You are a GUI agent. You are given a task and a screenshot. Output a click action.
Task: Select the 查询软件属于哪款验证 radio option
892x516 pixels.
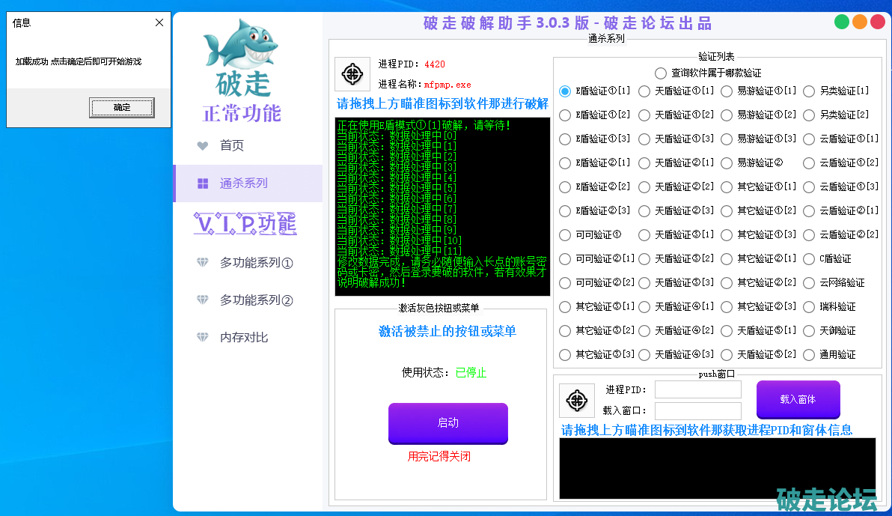pos(660,73)
